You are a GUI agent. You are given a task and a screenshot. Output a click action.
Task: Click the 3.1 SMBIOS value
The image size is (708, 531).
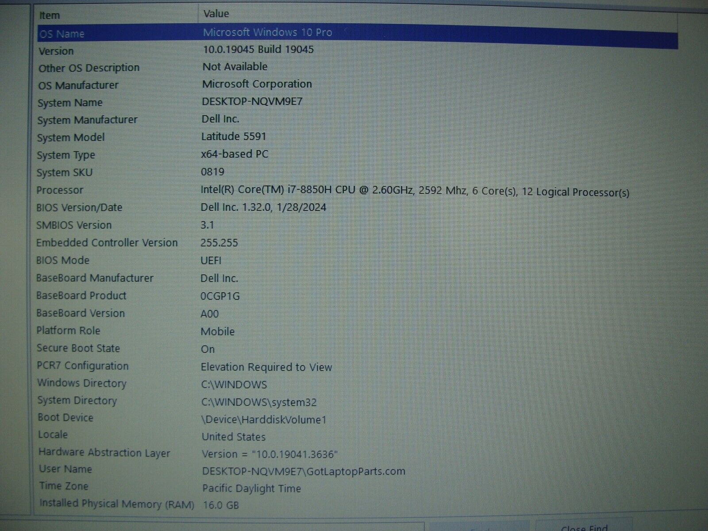pyautogui.click(x=207, y=225)
